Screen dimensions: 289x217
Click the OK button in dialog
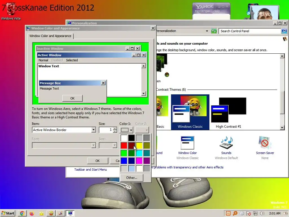[97, 161]
